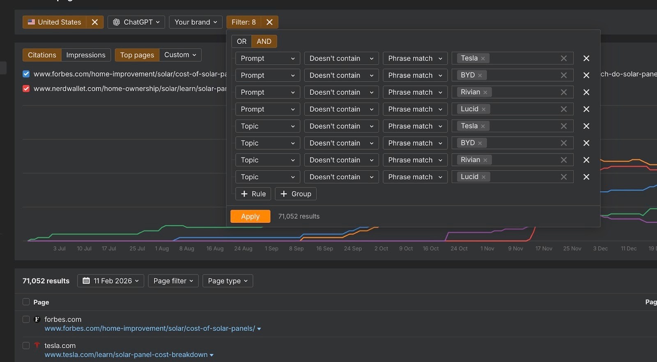Open Doesn't contain dropdown in Prompt BYD rule
The height and width of the screenshot is (362, 657).
(x=341, y=75)
